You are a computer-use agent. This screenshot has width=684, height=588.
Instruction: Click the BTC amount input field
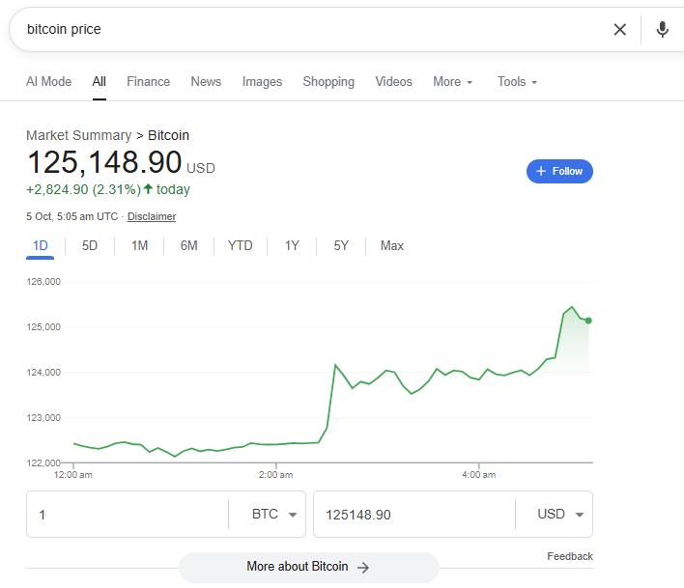[128, 515]
